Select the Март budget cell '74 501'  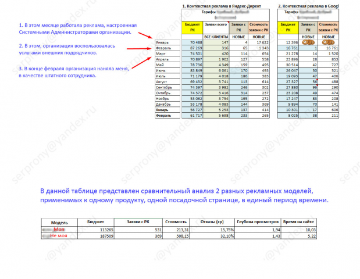tap(193, 53)
